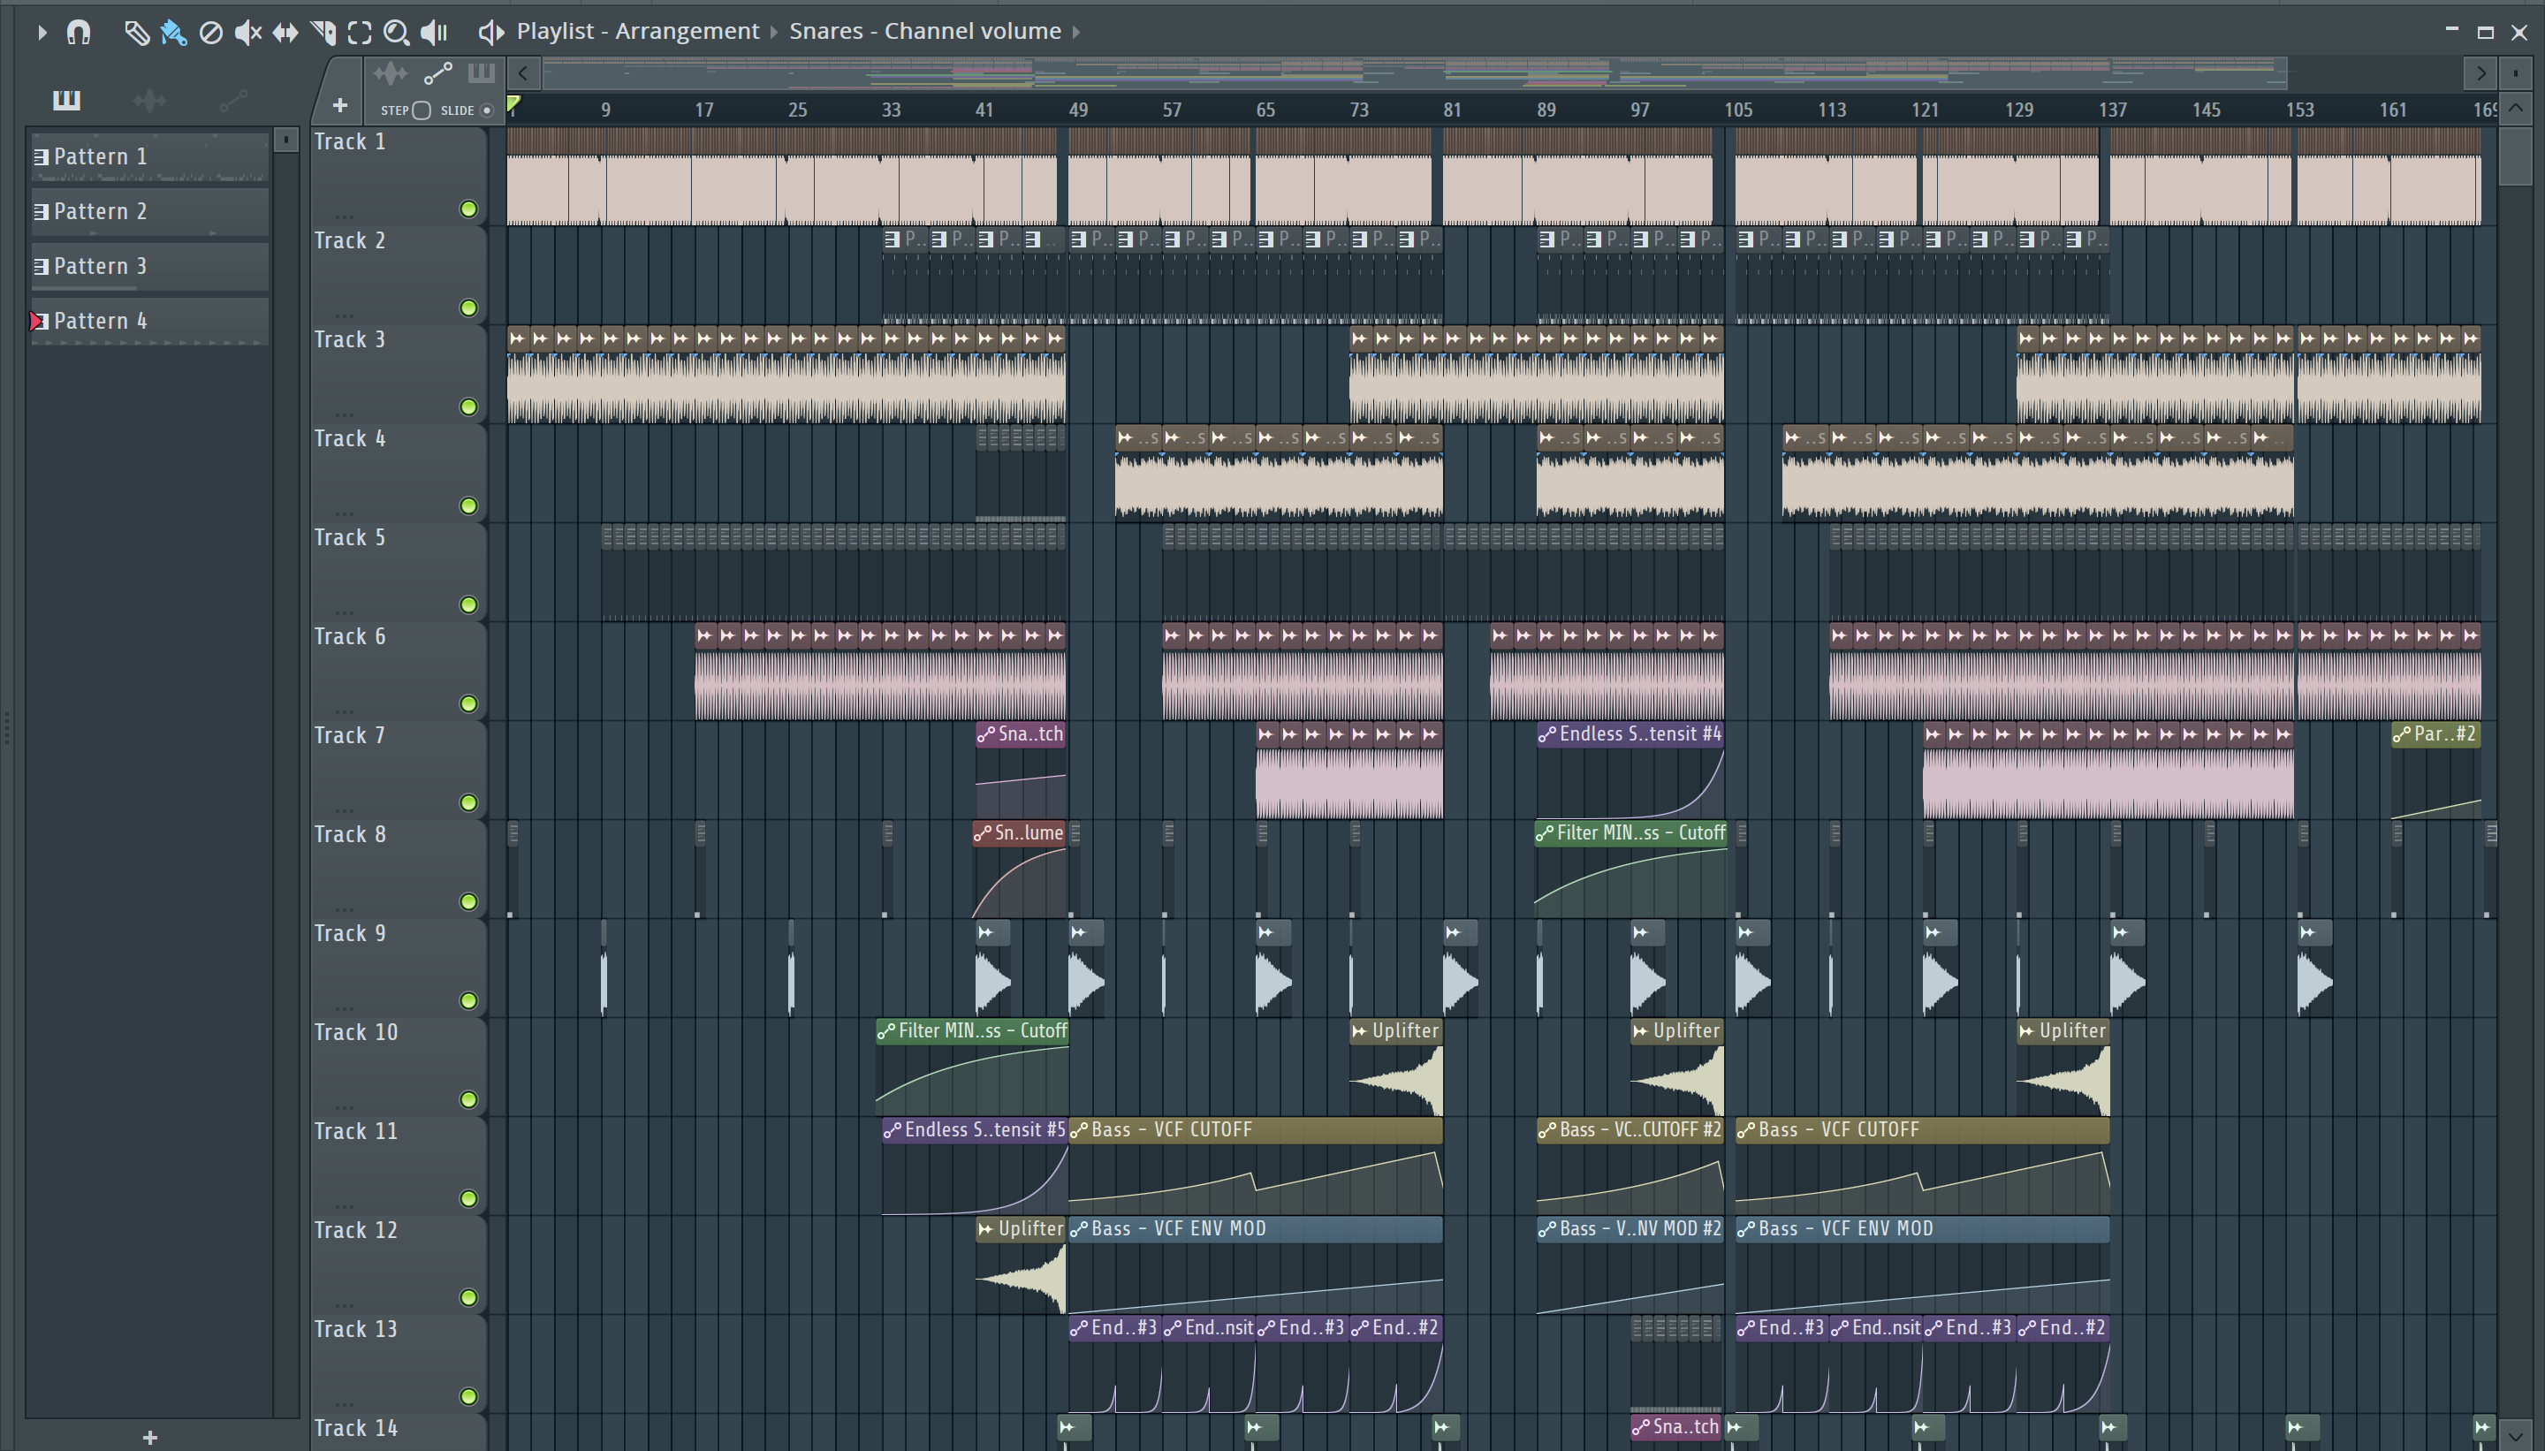Click automation icon on Sn..lume clip
This screenshot has height=1451, width=2545.
[983, 834]
